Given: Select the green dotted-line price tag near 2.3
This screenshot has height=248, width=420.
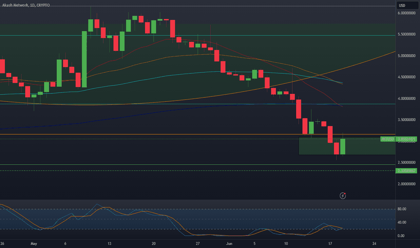Looking at the screenshot, I should [x=406, y=170].
